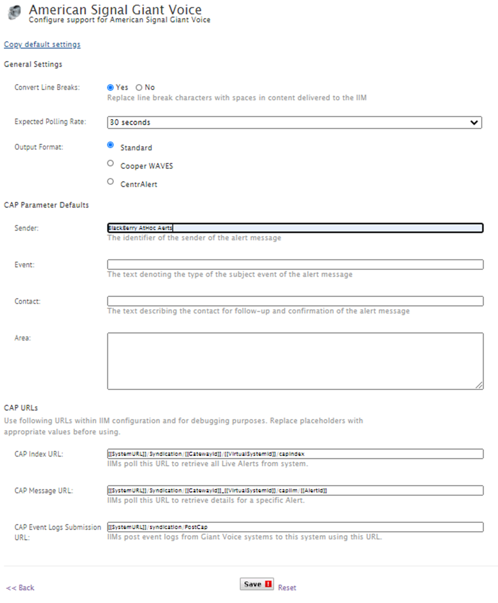Screen dimensions: 498x603
Task: Focus the Sender input field
Action: pyautogui.click(x=295, y=228)
